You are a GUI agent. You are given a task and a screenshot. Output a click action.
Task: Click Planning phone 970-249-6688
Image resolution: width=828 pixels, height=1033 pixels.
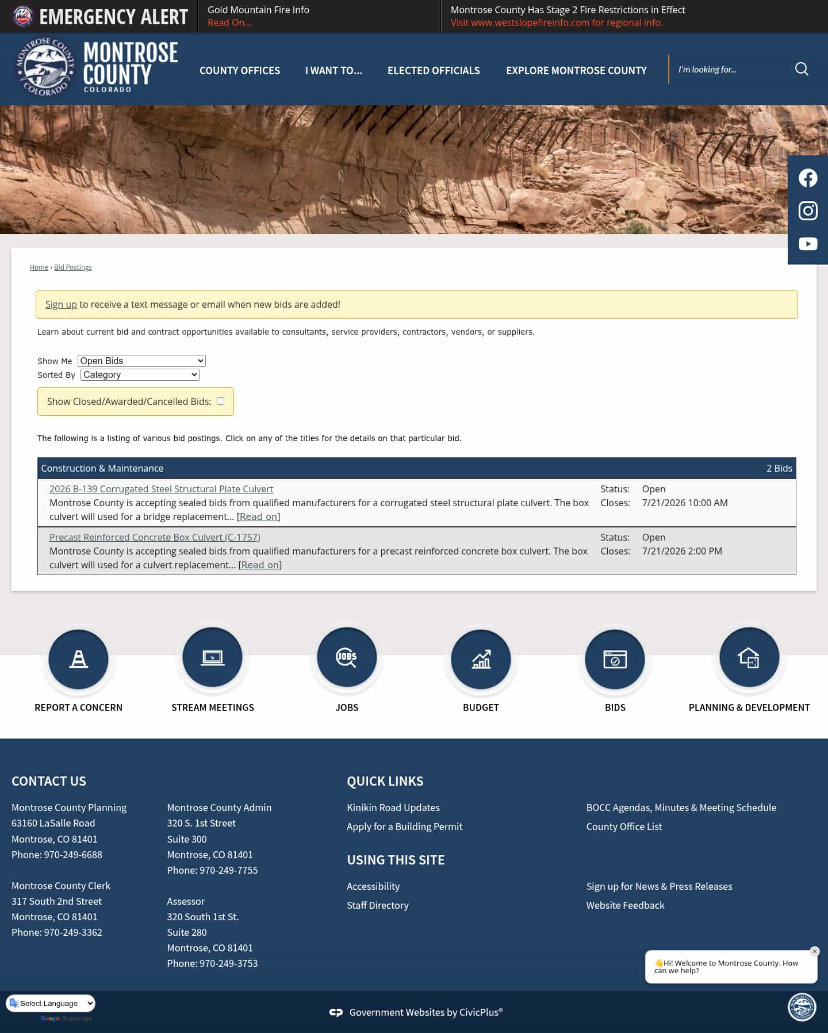point(73,855)
